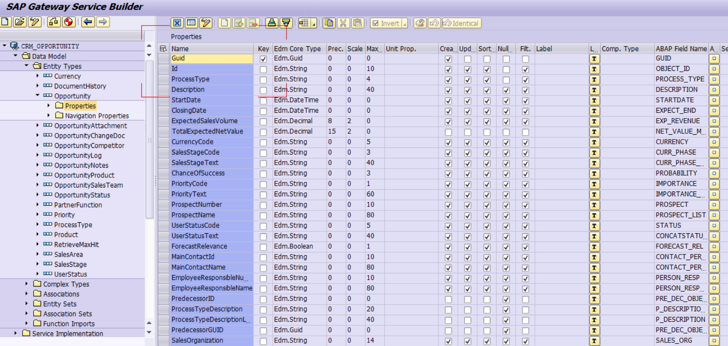Click the Name column header

[x=212, y=48]
